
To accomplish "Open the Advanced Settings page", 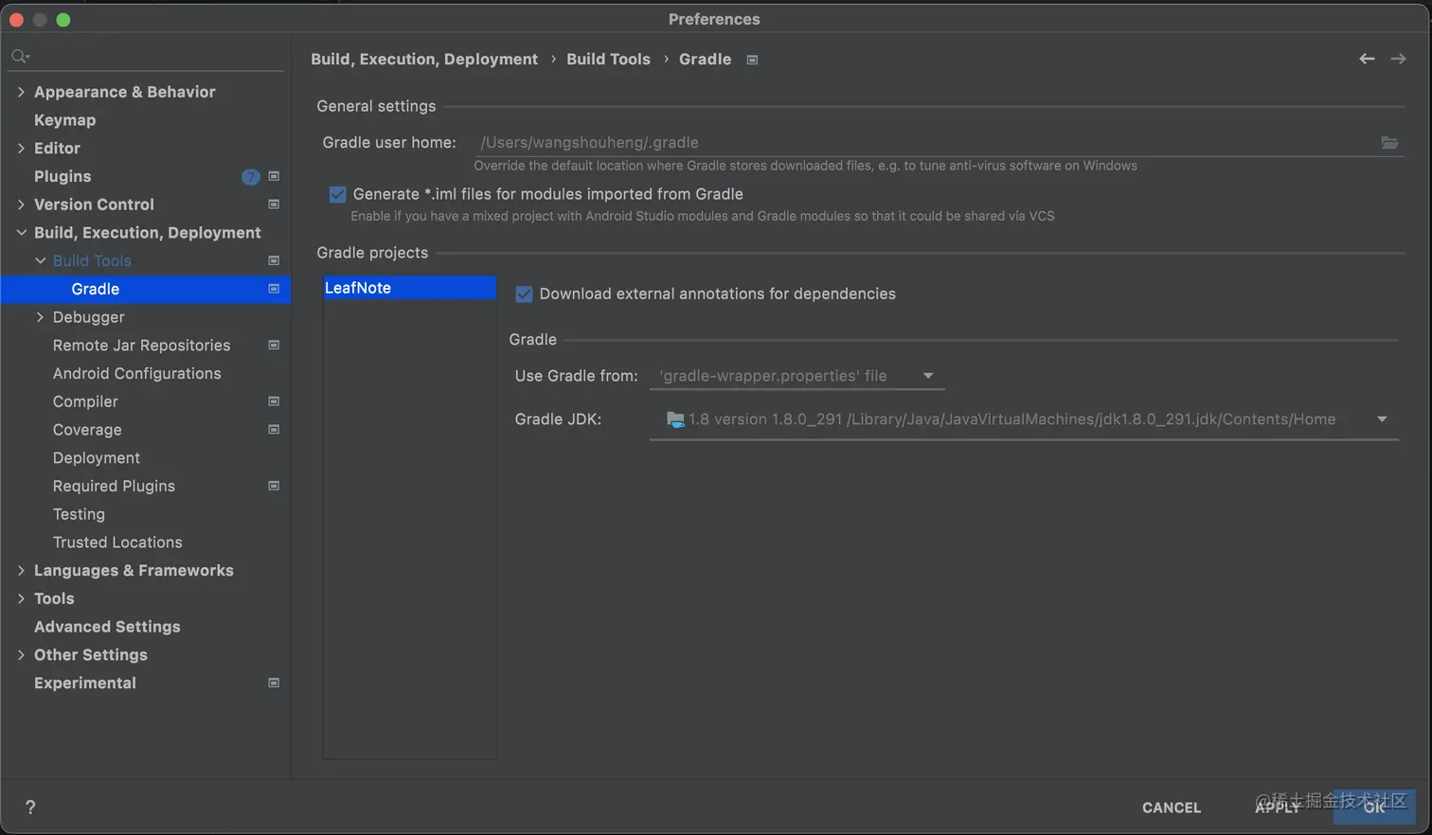I will (107, 627).
